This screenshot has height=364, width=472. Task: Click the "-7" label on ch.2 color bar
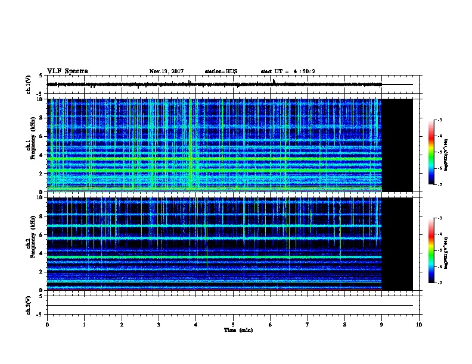[x=439, y=283]
